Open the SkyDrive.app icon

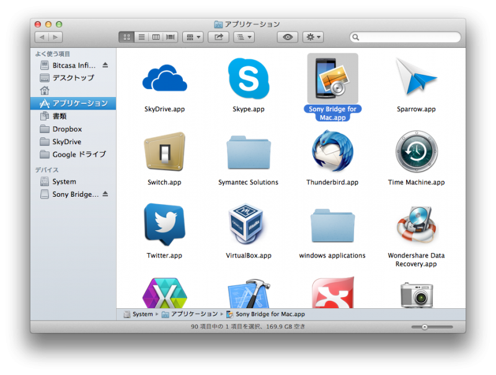pyautogui.click(x=164, y=79)
